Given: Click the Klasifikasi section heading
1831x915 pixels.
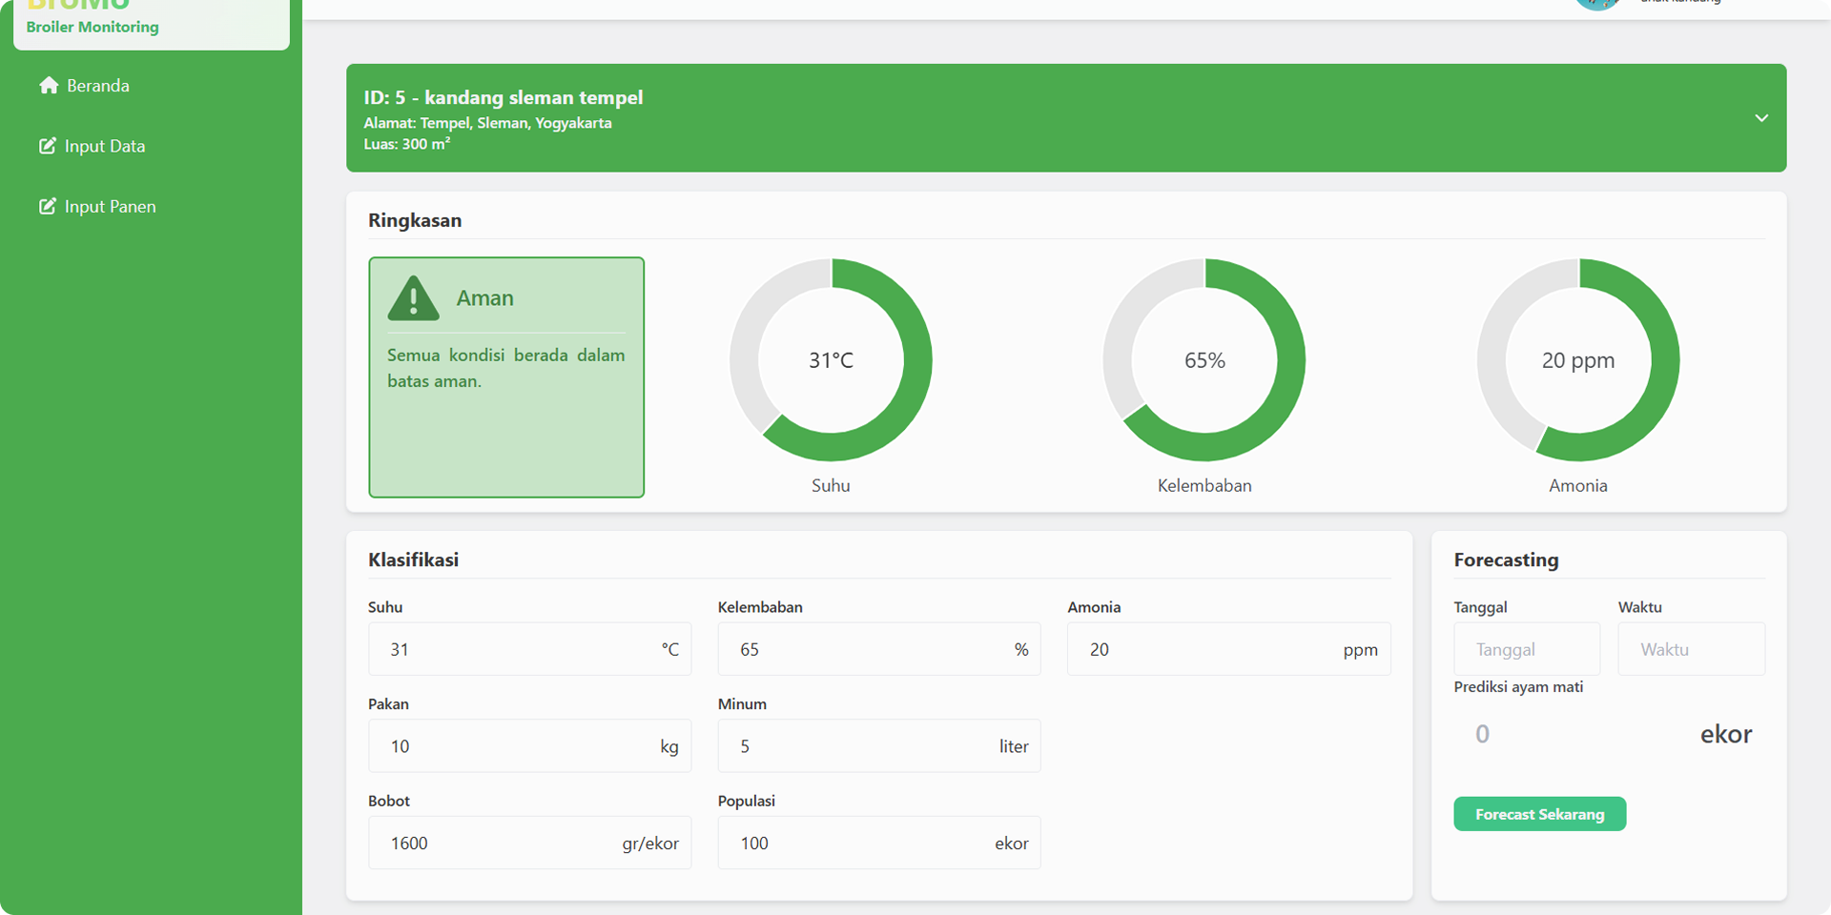Looking at the screenshot, I should 414,559.
